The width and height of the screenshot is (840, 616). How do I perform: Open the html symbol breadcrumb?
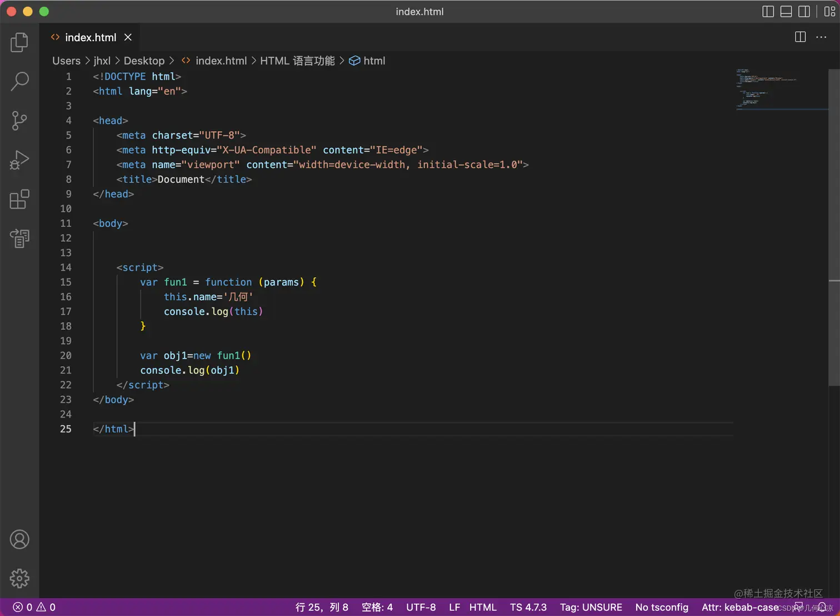pyautogui.click(x=374, y=61)
